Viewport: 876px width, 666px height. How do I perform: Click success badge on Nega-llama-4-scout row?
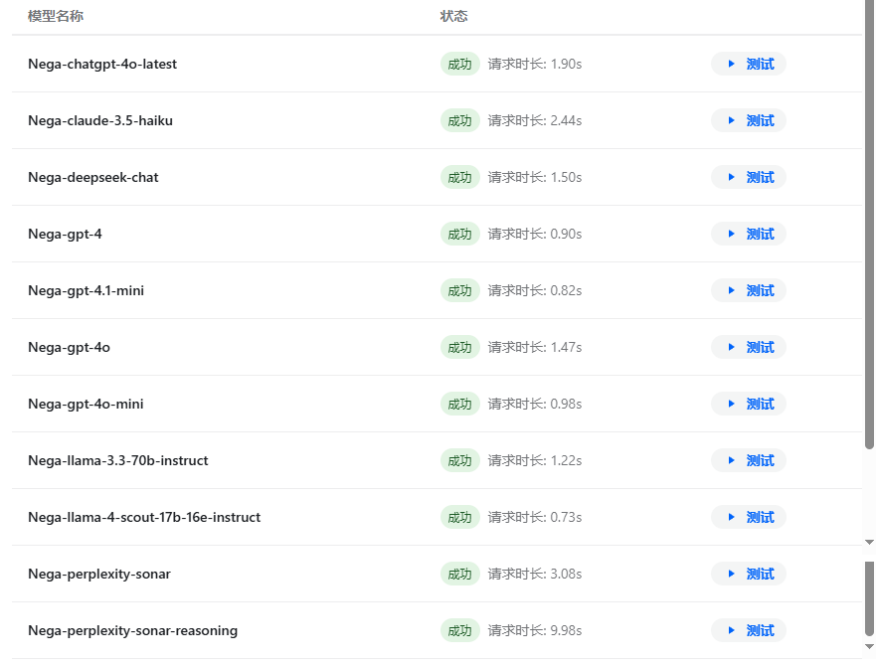pyautogui.click(x=459, y=517)
